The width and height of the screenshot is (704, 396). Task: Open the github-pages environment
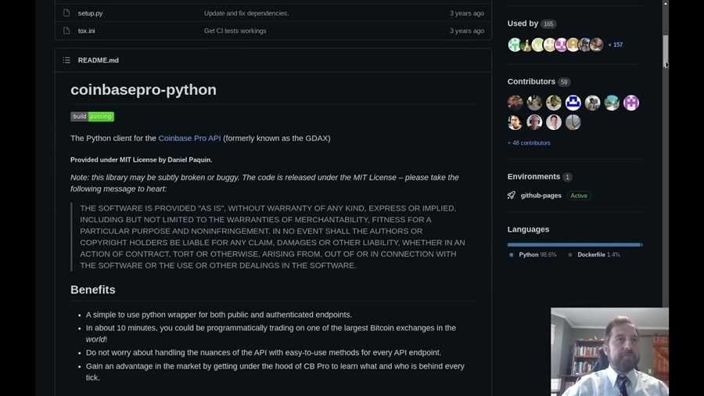[x=541, y=196]
